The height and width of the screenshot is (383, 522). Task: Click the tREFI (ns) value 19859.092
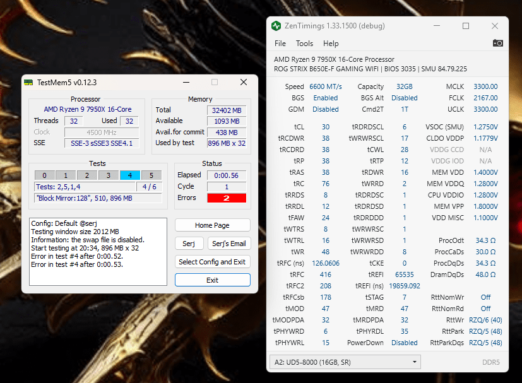(404, 286)
